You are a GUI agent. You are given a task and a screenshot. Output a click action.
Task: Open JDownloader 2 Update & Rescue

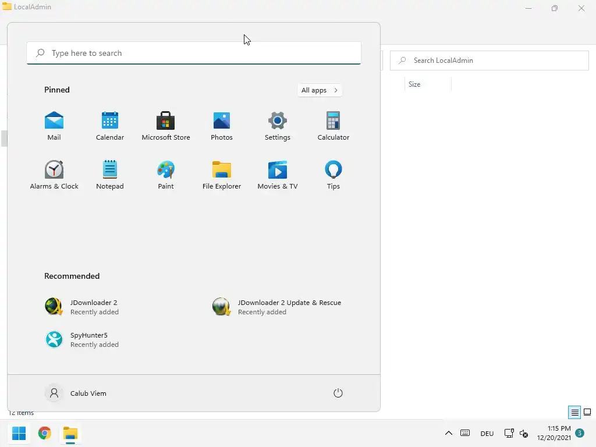point(276,307)
